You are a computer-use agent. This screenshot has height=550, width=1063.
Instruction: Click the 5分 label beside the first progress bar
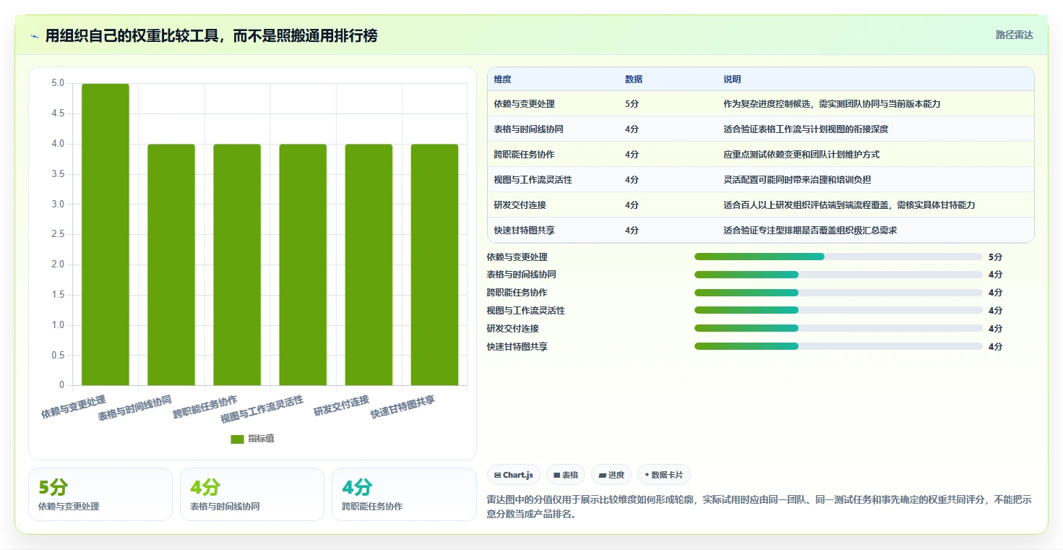(x=996, y=257)
